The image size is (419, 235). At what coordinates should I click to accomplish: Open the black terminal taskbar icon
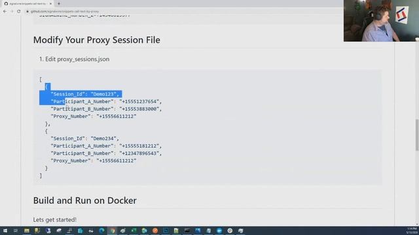(x=187, y=230)
